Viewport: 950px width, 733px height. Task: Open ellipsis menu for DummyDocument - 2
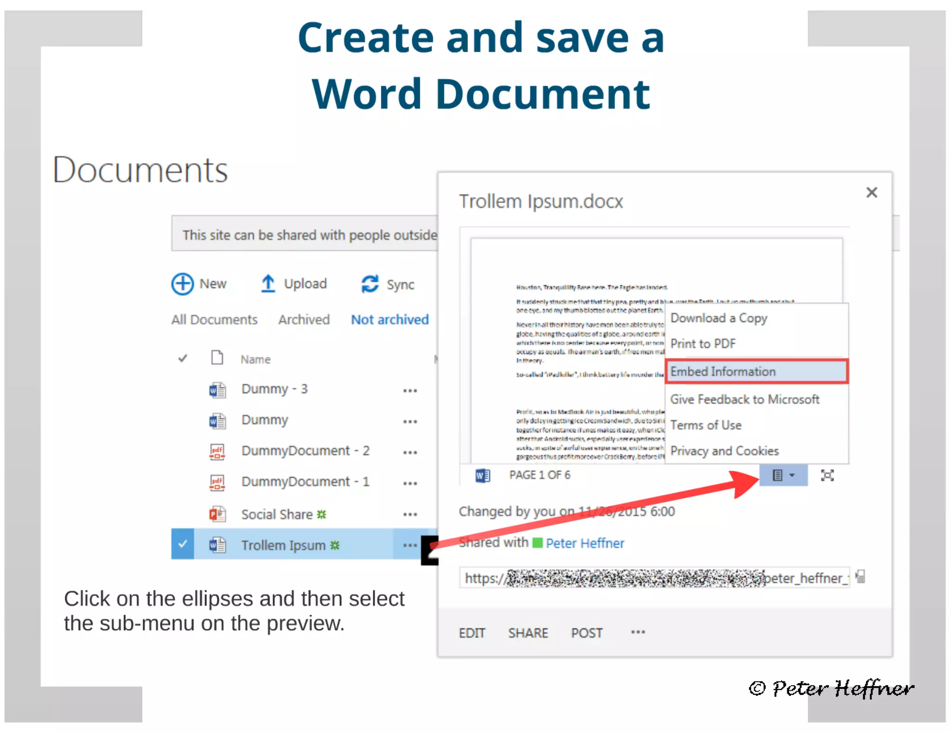[x=410, y=453]
